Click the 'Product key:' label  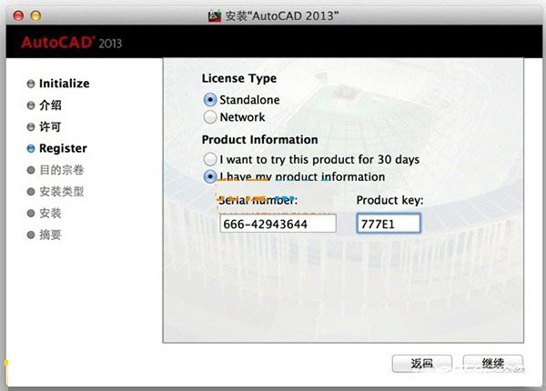pos(390,200)
